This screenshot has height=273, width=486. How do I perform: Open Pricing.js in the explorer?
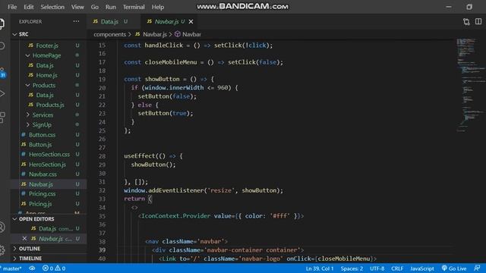tap(40, 204)
